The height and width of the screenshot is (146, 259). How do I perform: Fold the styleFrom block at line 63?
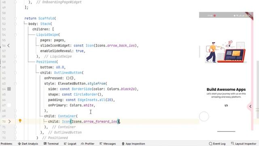coord(15,84)
